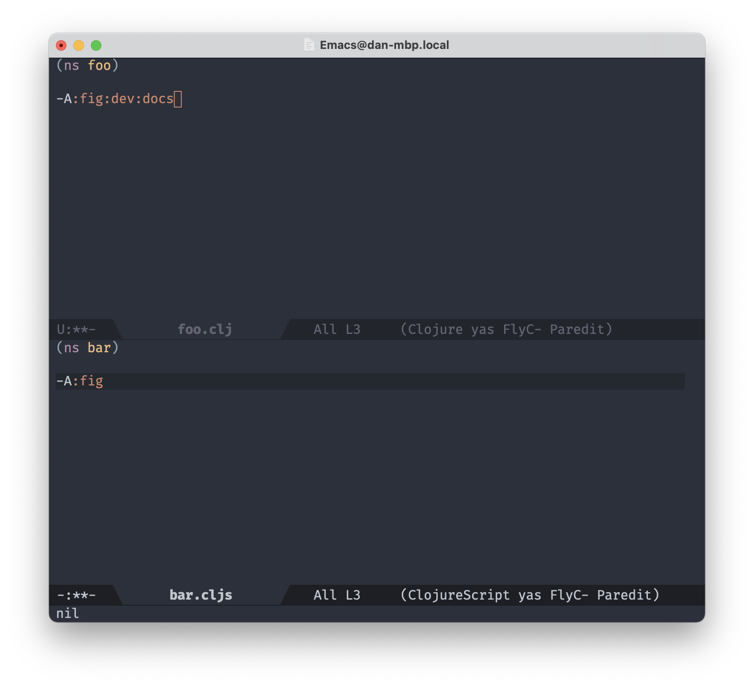
Task: Click the ClojureScript major mode indicator
Action: pos(459,595)
